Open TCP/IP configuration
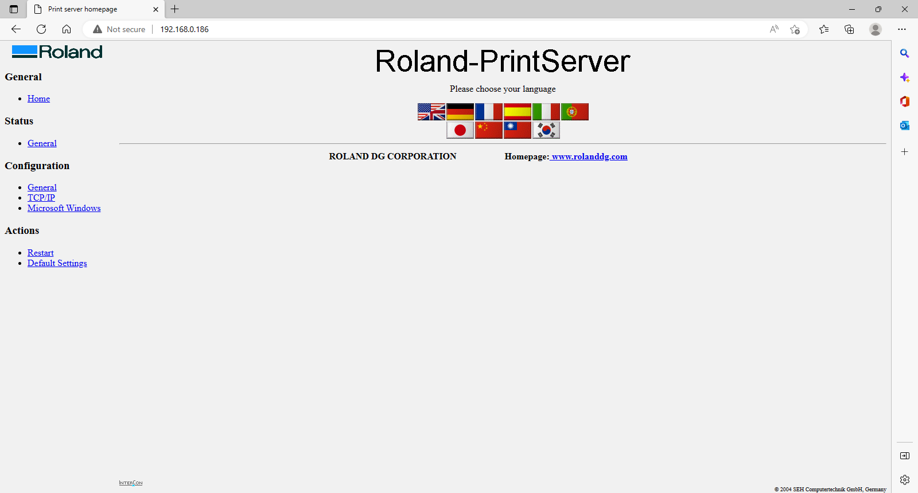 41,198
